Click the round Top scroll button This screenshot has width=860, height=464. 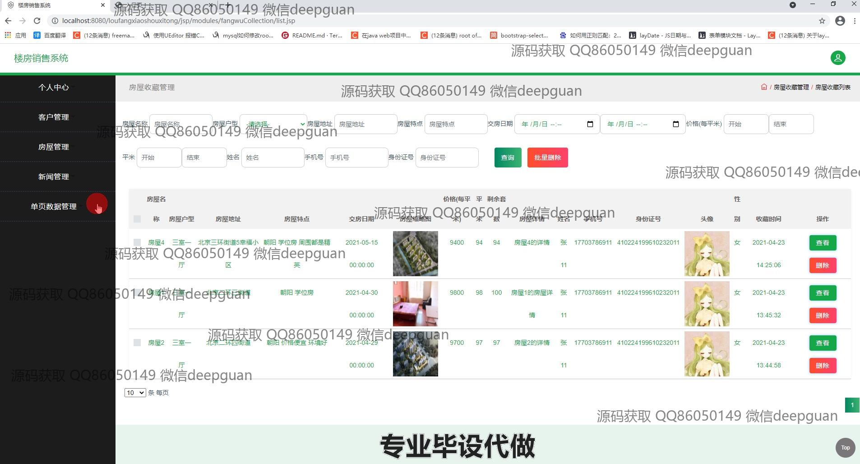pos(845,448)
